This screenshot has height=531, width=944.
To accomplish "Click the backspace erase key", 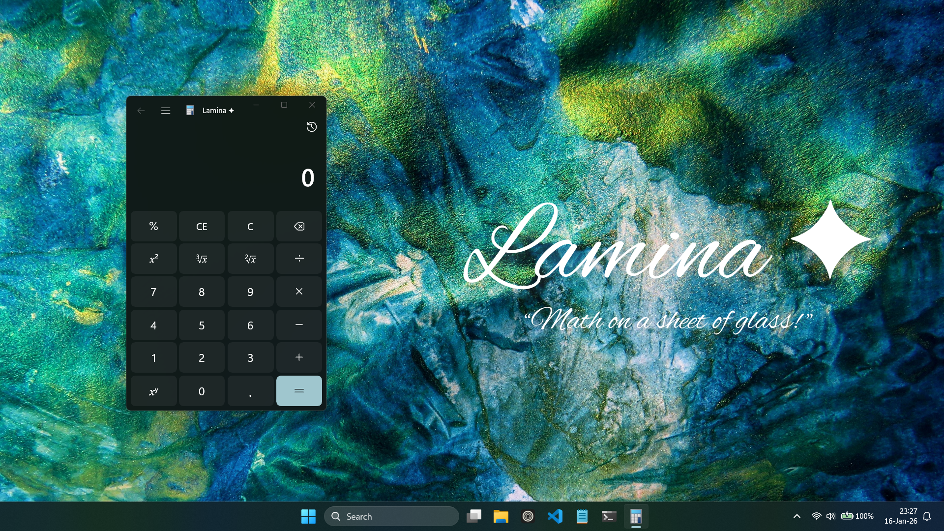I will tap(298, 226).
